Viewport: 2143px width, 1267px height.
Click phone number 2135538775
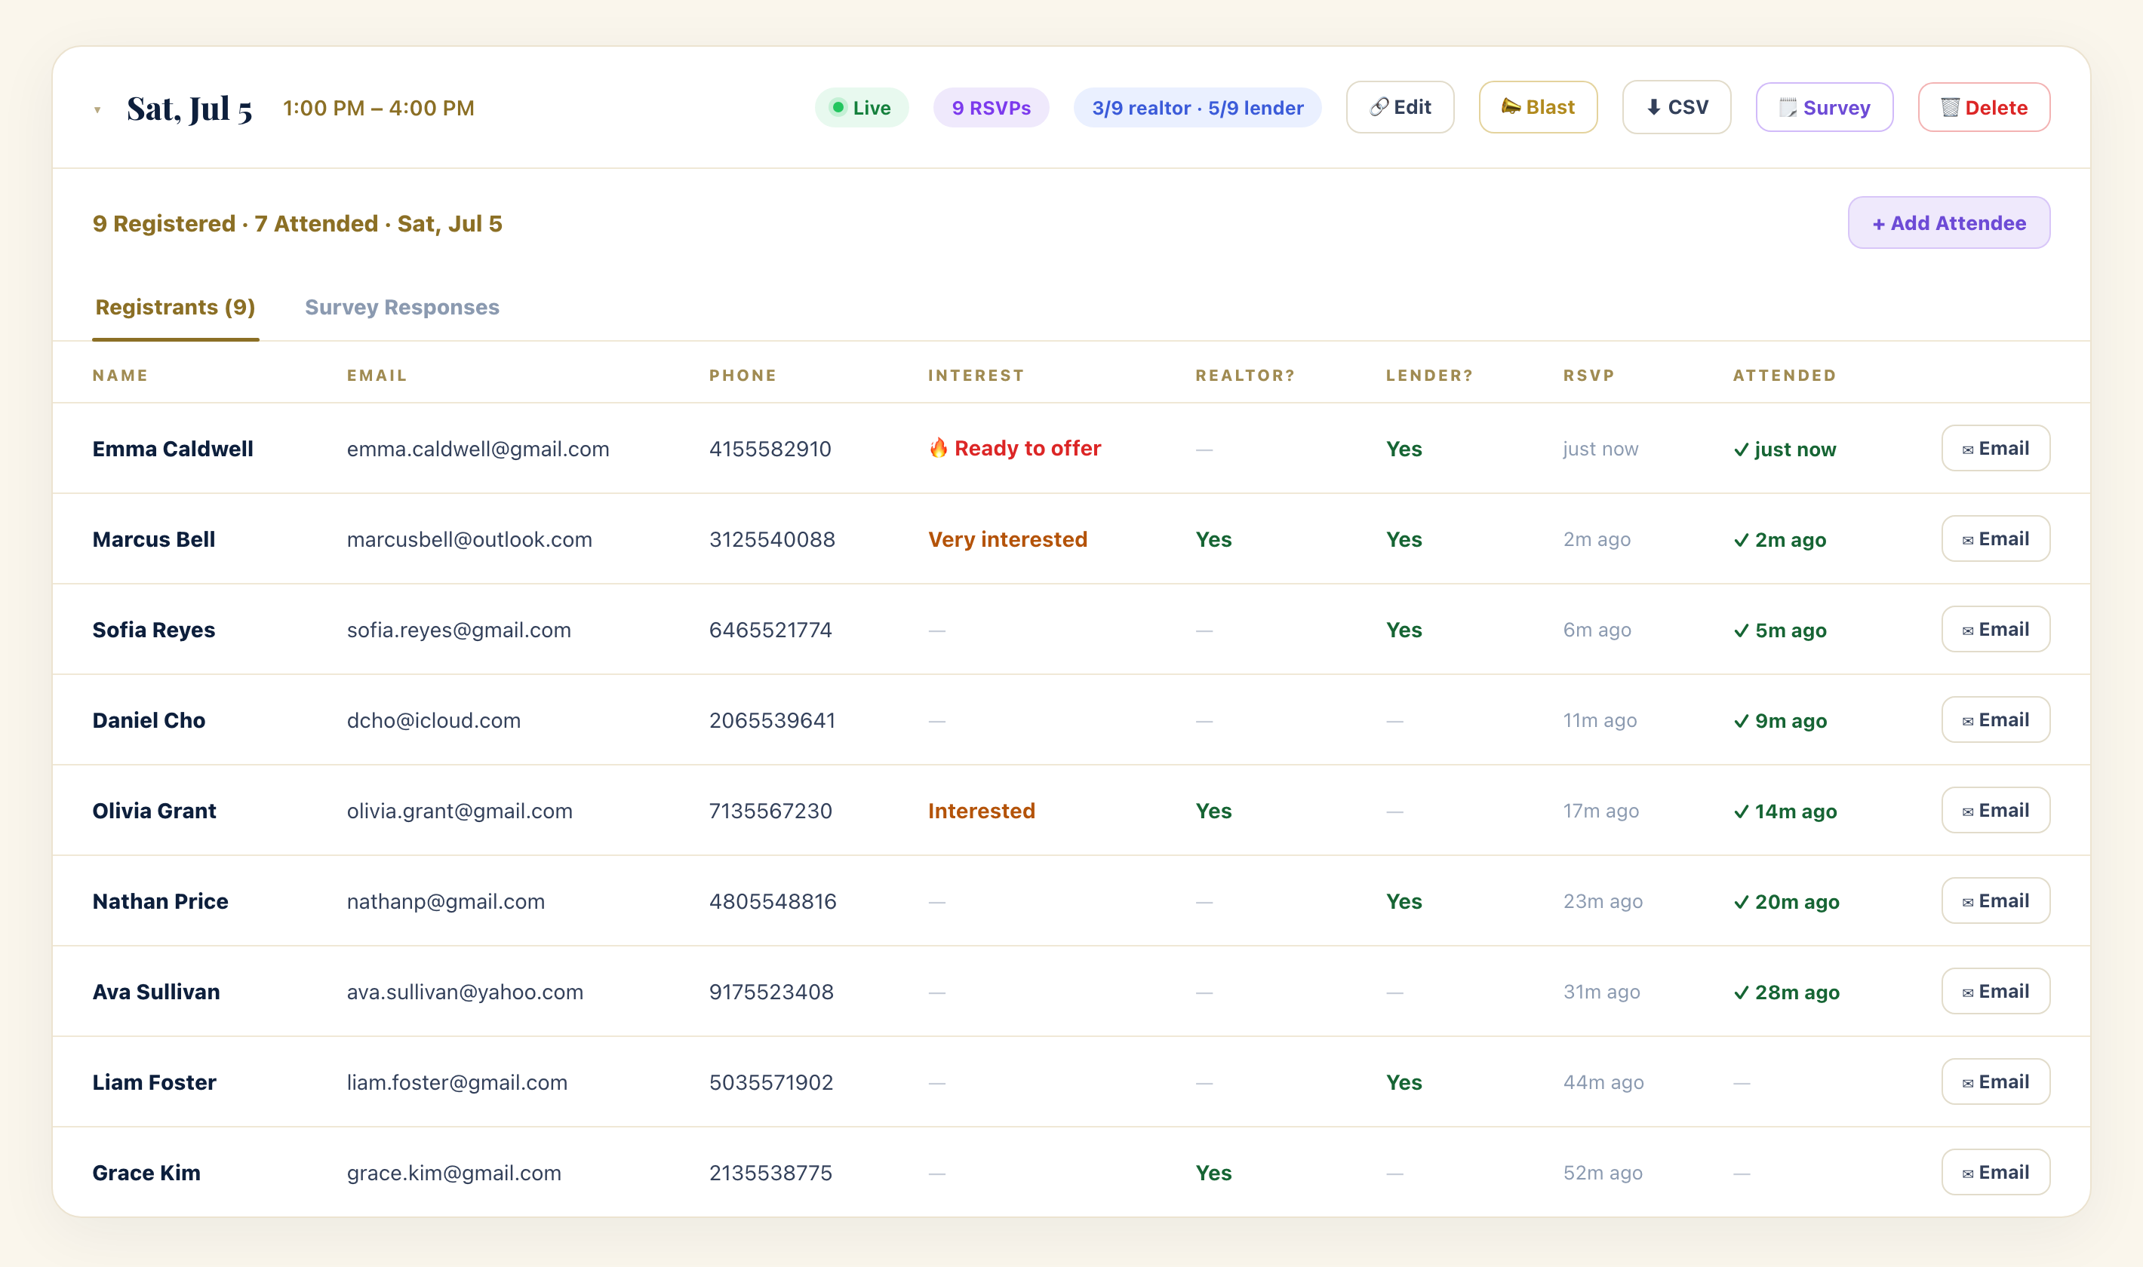[770, 1173]
